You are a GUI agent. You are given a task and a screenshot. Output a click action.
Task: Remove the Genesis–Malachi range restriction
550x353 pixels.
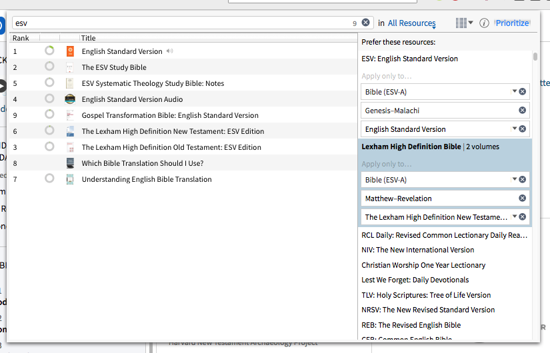pos(522,110)
